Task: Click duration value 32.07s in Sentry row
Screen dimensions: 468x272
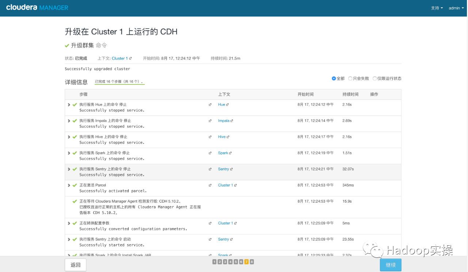Action: (x=348, y=169)
